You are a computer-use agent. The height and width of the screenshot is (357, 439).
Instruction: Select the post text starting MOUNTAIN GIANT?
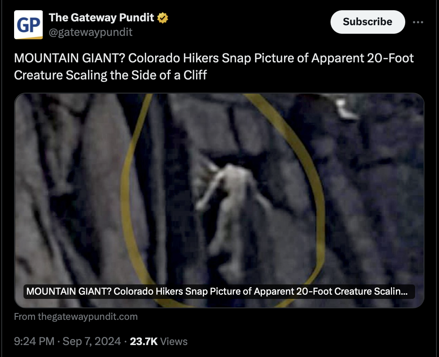coord(214,67)
